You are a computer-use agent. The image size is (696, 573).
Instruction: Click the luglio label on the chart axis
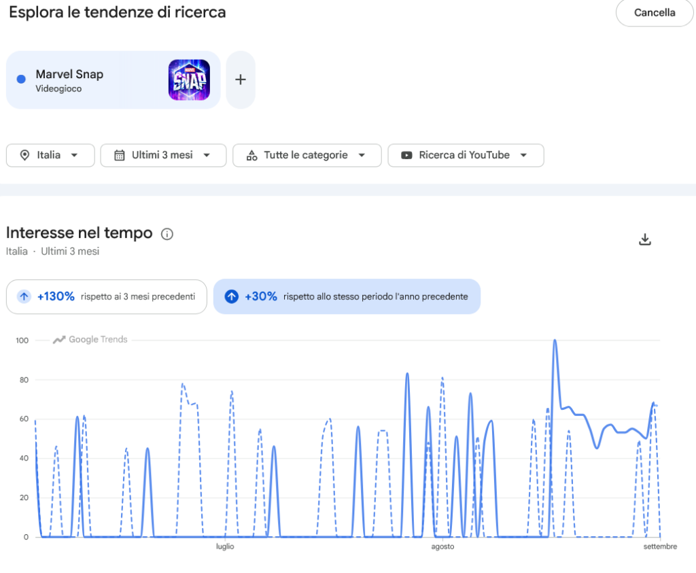225,546
